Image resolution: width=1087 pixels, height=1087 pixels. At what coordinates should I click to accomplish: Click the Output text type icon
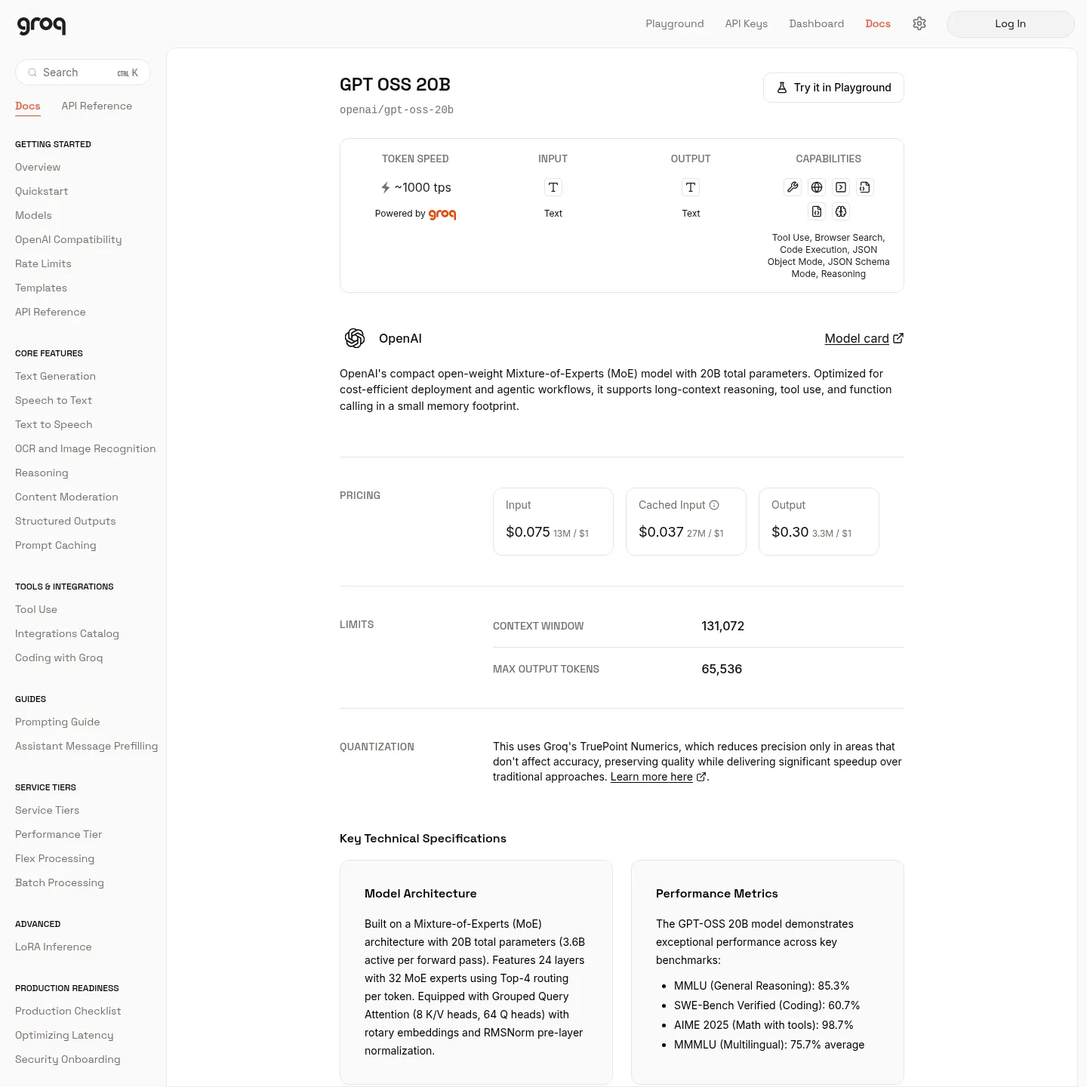[691, 187]
